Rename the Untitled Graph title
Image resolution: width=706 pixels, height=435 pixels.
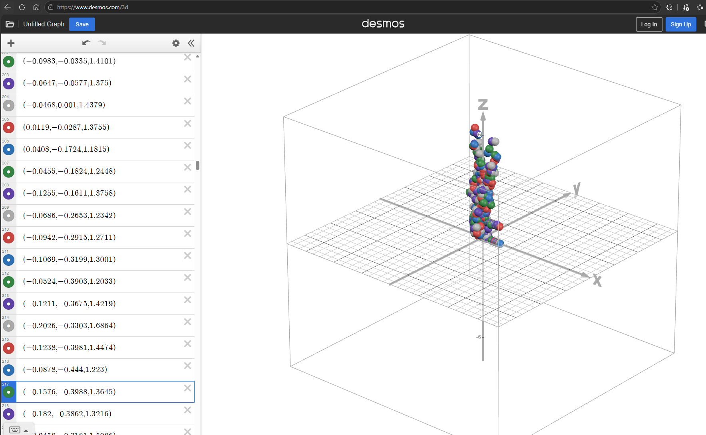pyautogui.click(x=44, y=24)
